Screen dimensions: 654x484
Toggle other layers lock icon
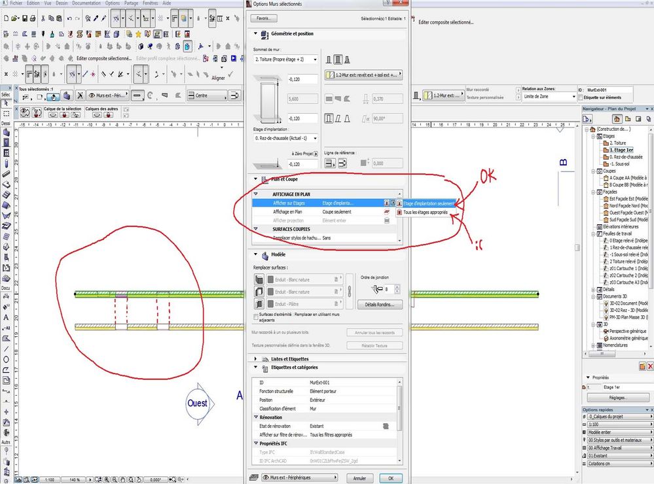click(x=108, y=115)
